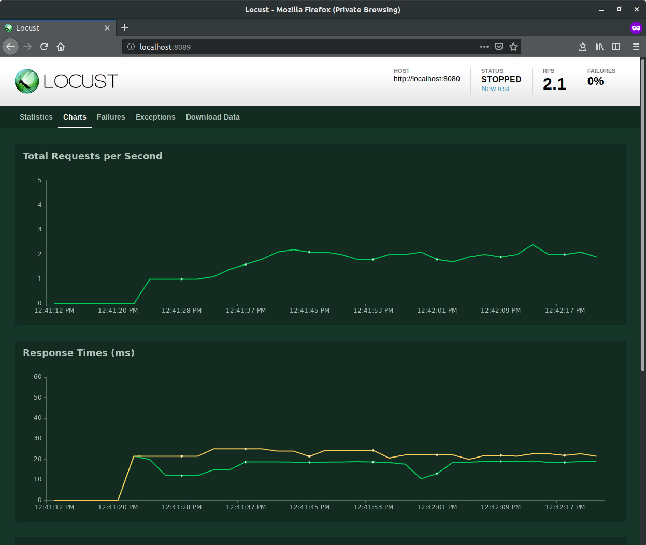
Task: Show site information icon in address bar
Action: click(131, 47)
